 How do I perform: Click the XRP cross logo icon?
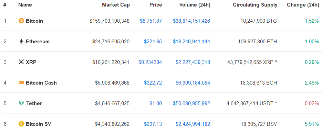click(x=21, y=62)
